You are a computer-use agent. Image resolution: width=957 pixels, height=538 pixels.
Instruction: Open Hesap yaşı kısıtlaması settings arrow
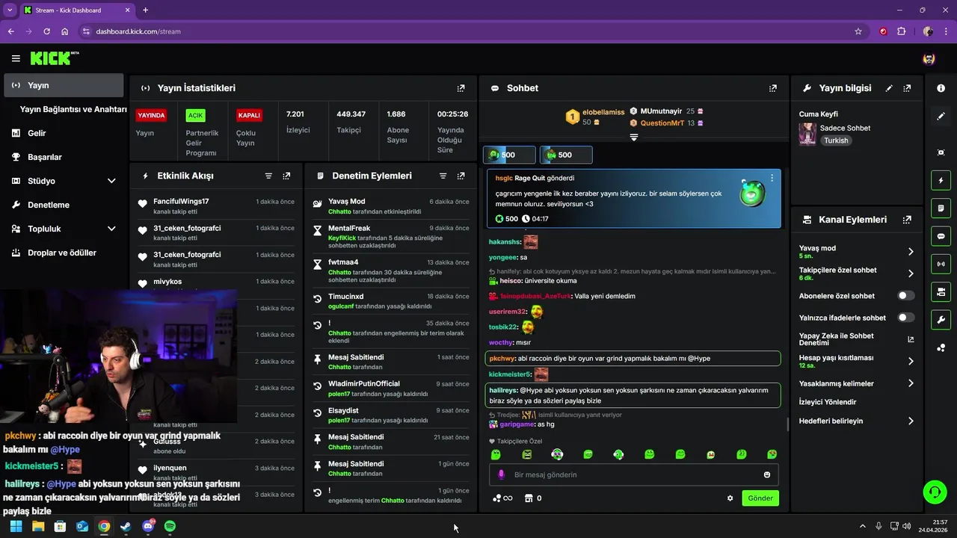pyautogui.click(x=911, y=361)
